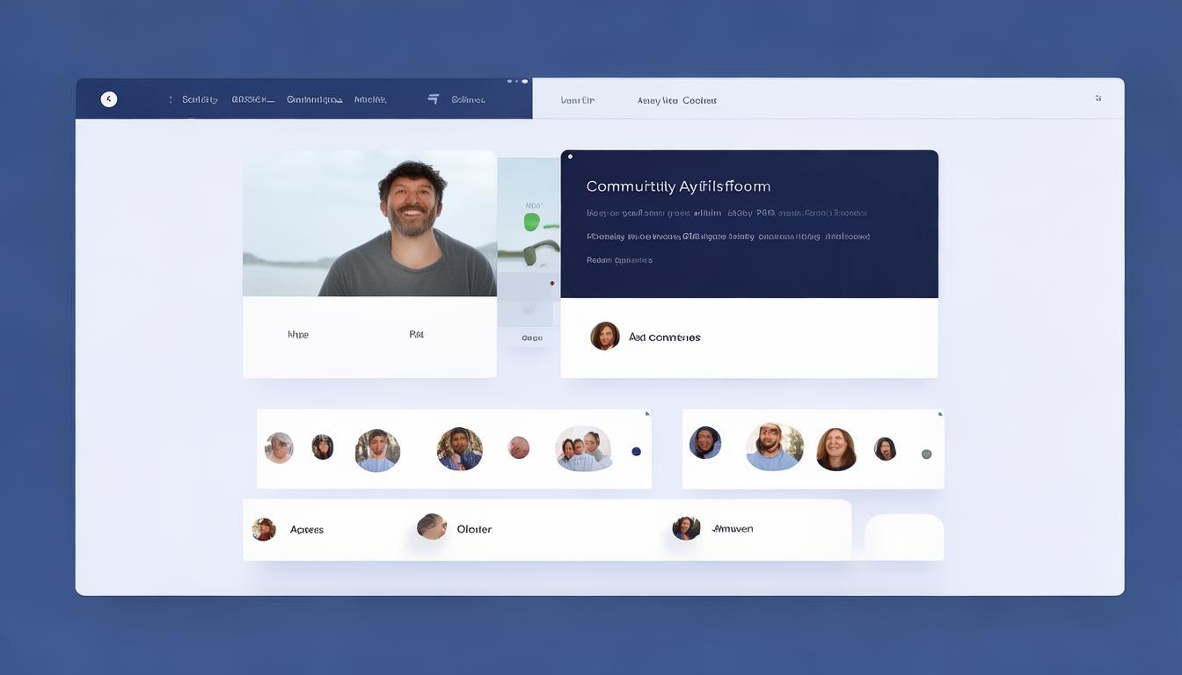Click the flag icon in the navbar
1182x675 pixels.
coord(433,99)
